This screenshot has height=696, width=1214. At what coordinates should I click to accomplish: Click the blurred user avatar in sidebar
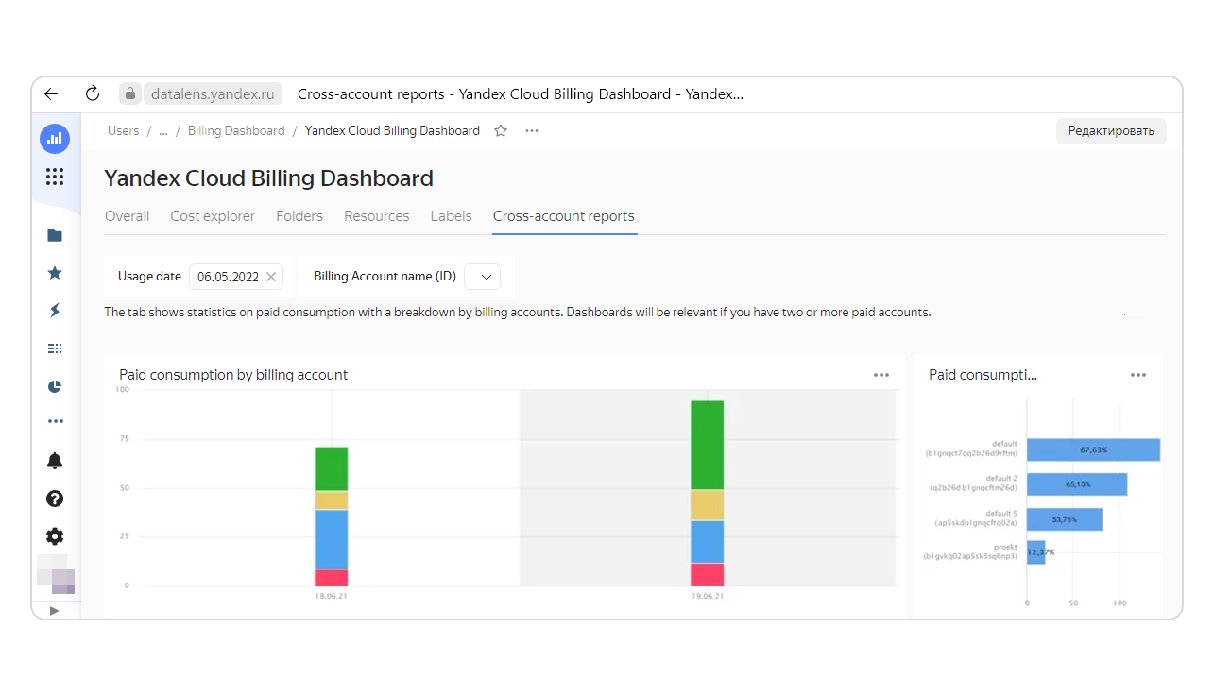tap(56, 574)
